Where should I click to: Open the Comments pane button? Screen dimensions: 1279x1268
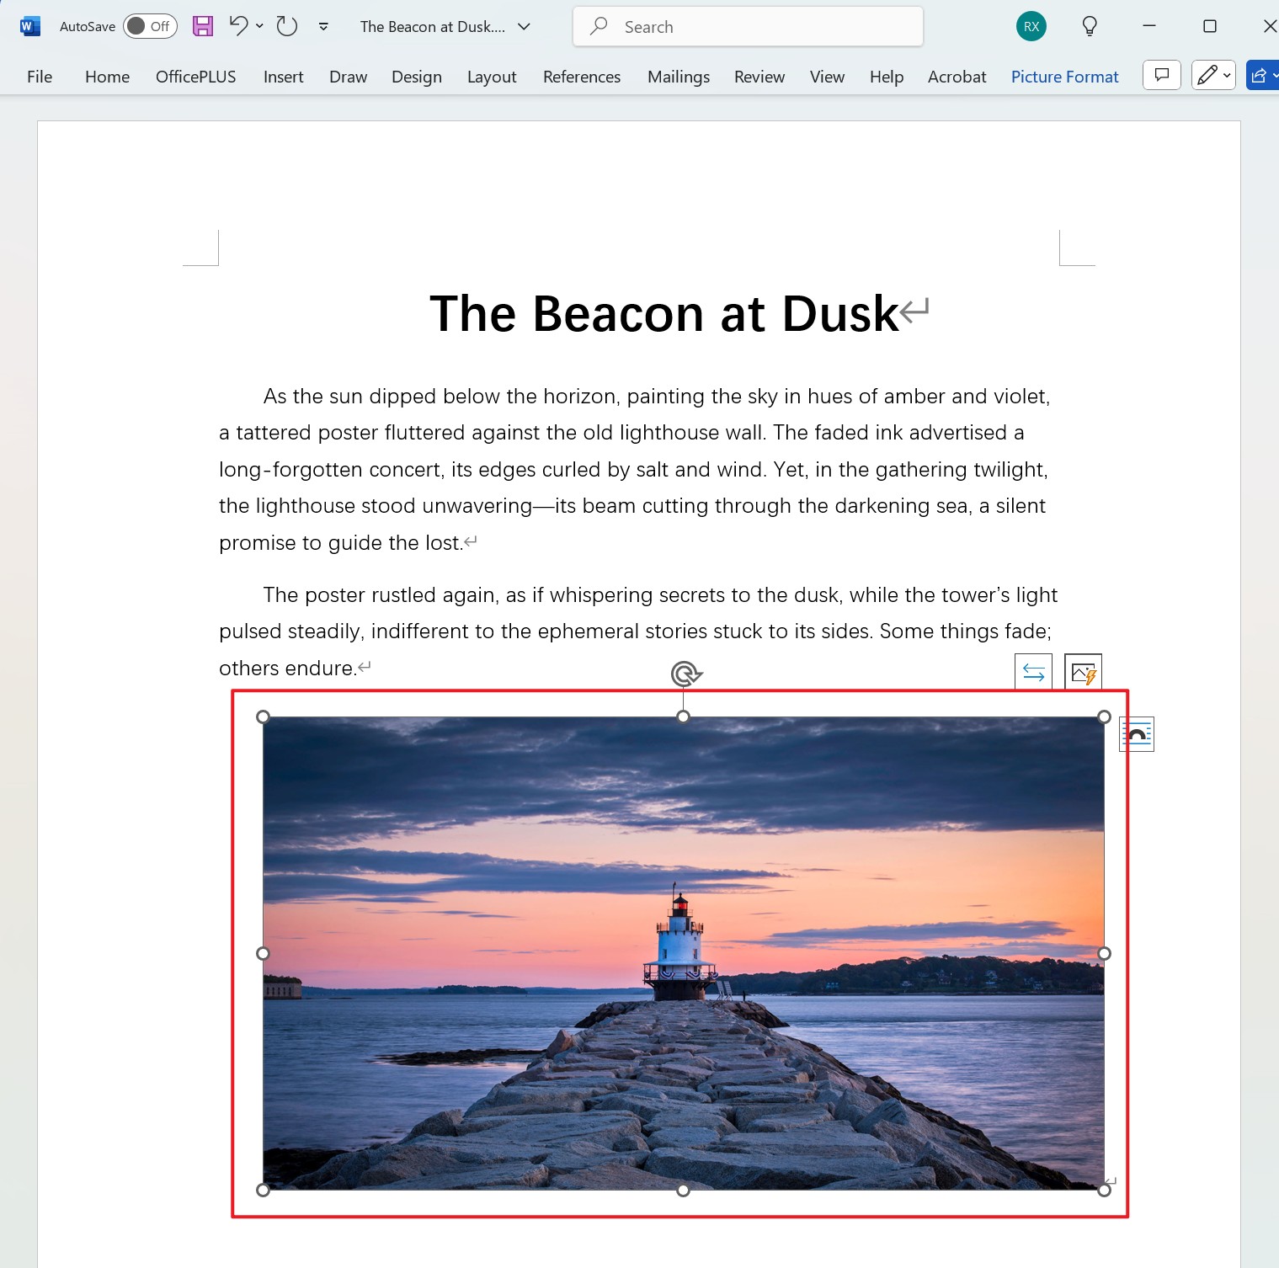[x=1162, y=76]
